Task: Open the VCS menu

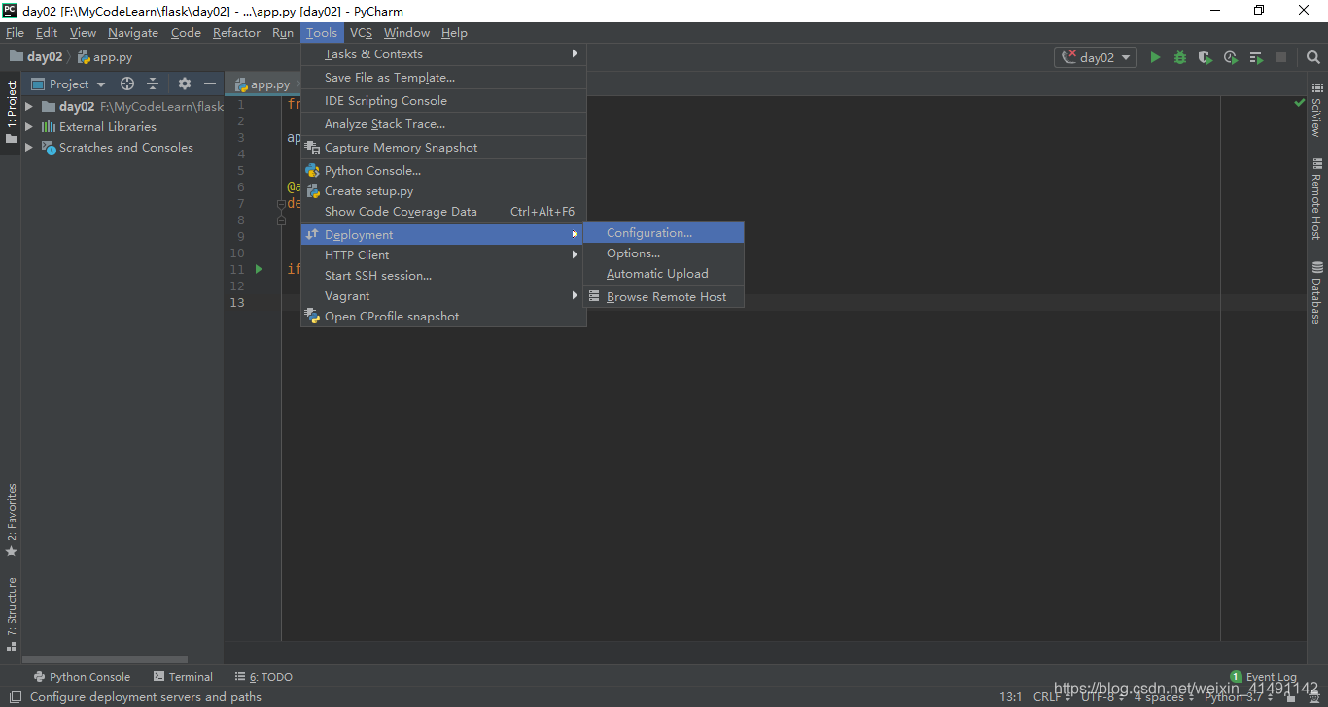Action: [361, 33]
